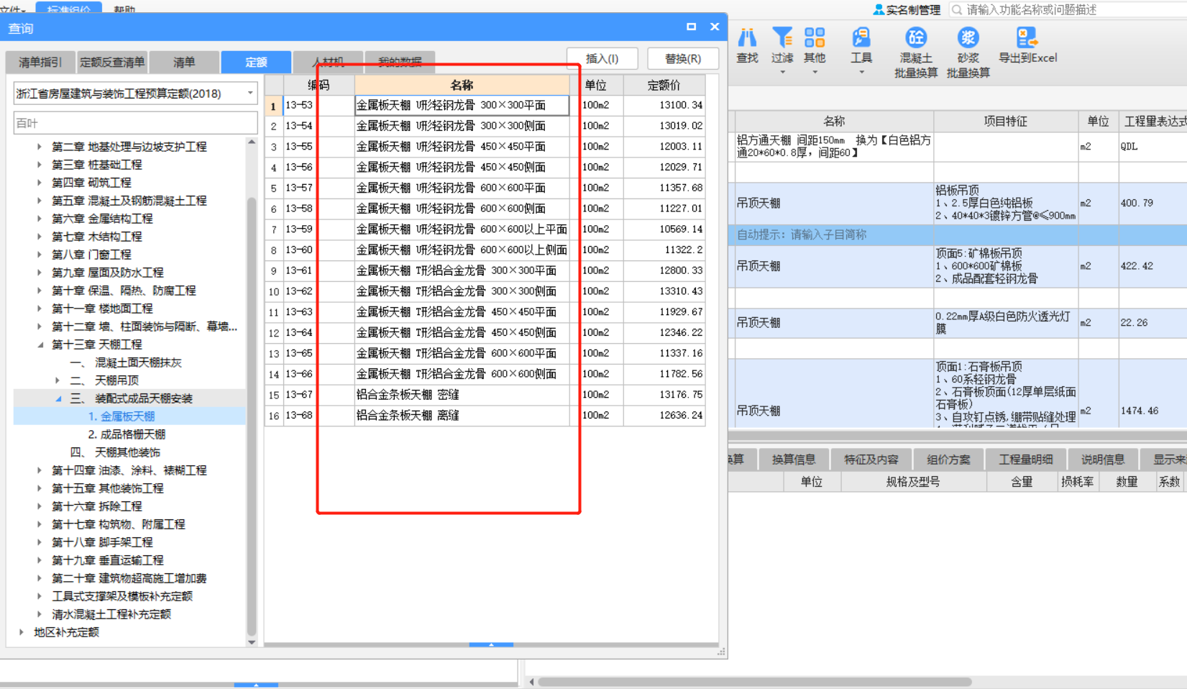The height and width of the screenshot is (689, 1187).
Task: Open the 组价方案 tab
Action: (948, 460)
